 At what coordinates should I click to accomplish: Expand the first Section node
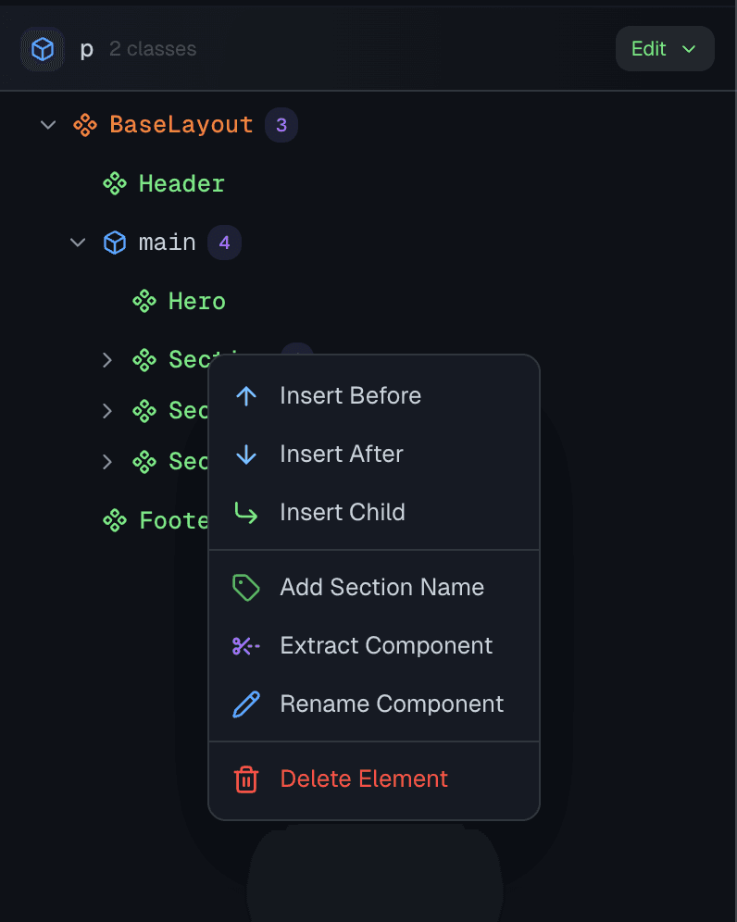coord(106,359)
